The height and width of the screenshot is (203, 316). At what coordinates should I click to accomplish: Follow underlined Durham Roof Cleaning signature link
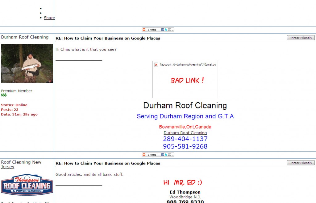185,133
